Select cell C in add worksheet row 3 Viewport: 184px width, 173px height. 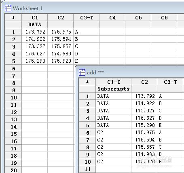(x=170, y=111)
